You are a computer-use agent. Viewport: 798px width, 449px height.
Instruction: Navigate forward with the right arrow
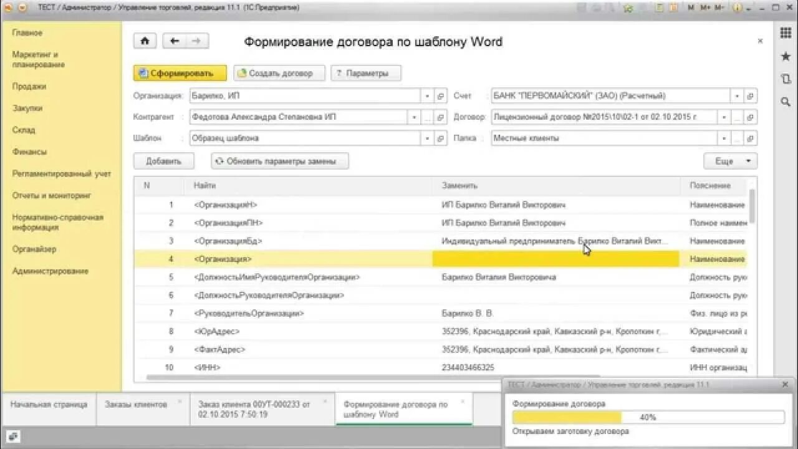(197, 41)
